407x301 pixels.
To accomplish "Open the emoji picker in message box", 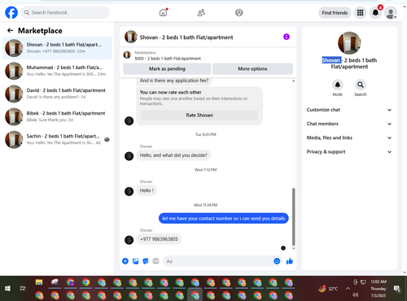I will [x=277, y=261].
